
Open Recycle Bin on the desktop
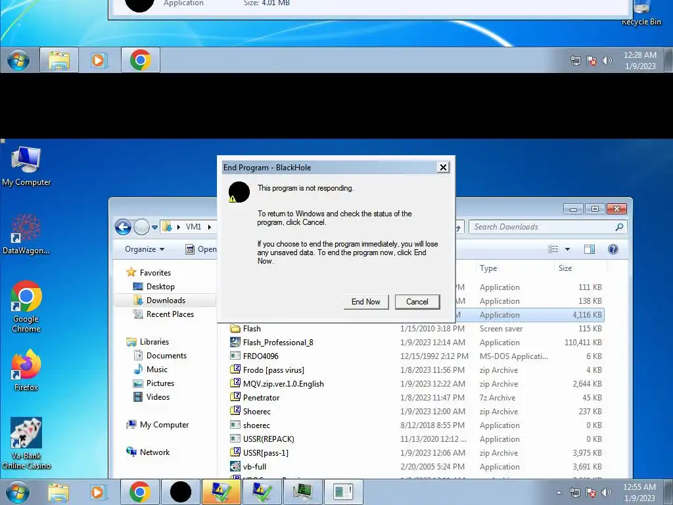click(x=641, y=14)
